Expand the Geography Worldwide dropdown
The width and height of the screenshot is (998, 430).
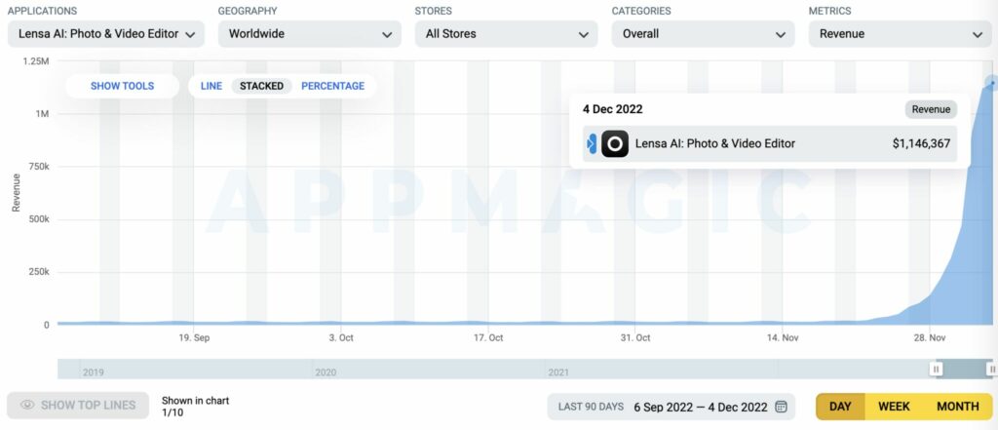click(310, 34)
